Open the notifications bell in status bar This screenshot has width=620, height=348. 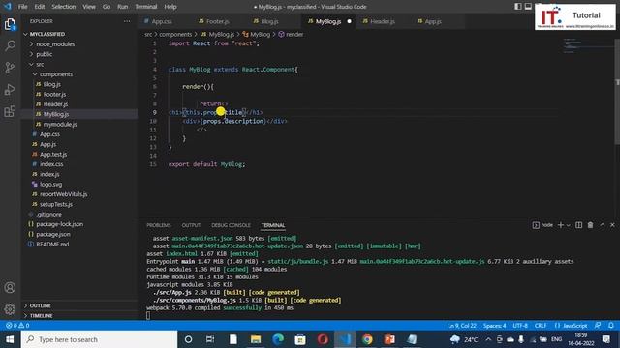[611, 326]
